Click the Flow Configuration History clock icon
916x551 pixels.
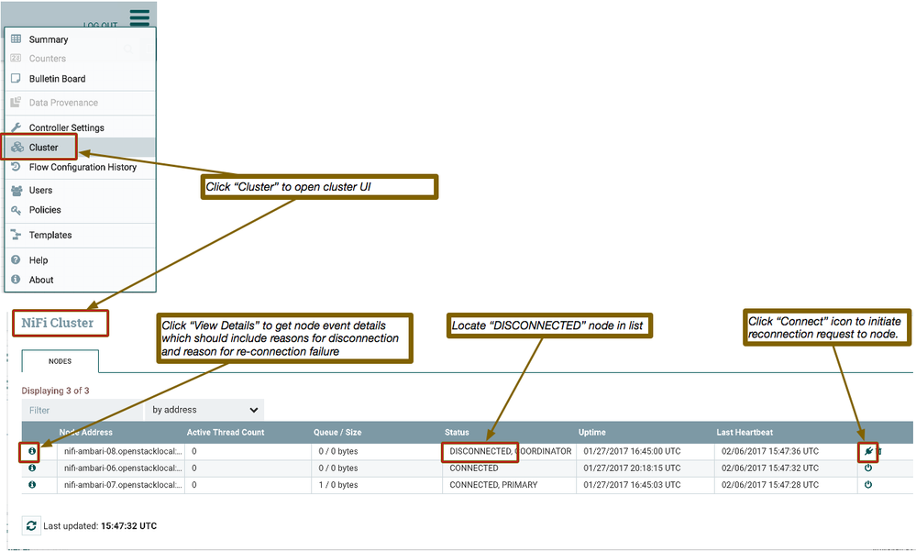16,167
